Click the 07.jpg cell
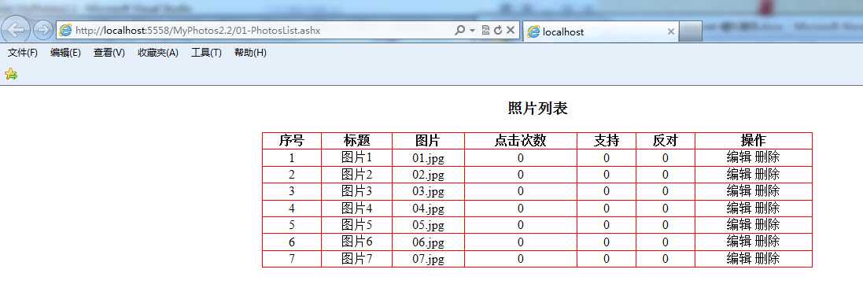863x288 pixels. (x=428, y=259)
